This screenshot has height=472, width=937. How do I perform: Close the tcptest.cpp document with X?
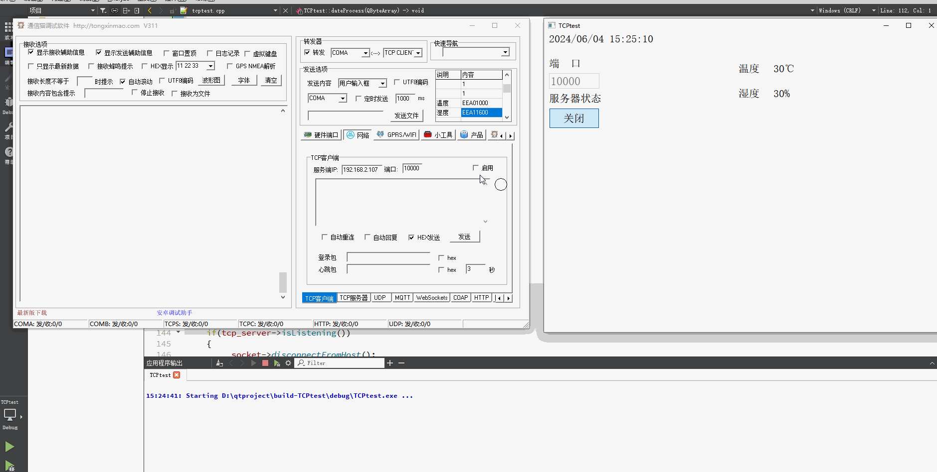click(x=286, y=10)
